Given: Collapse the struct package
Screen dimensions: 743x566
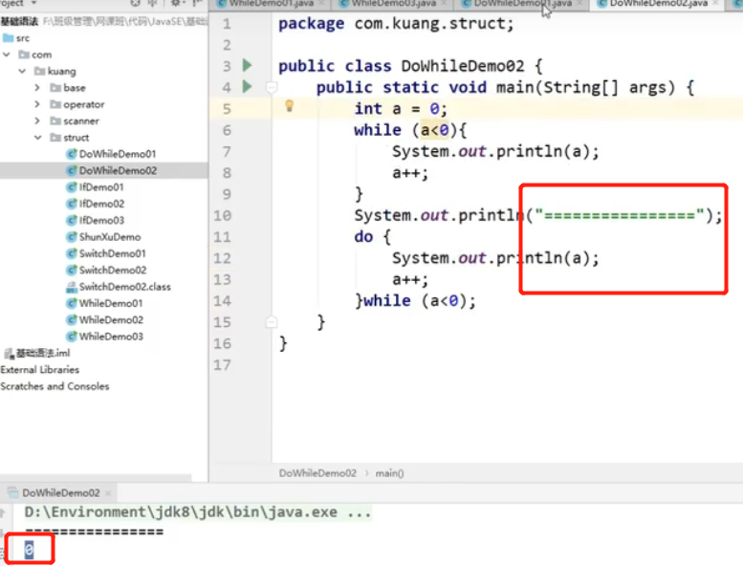Looking at the screenshot, I should pos(38,138).
